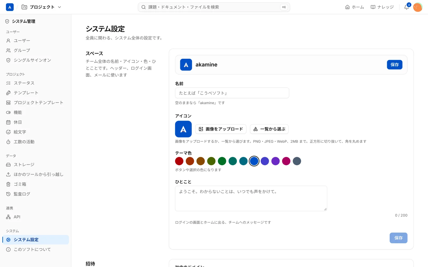Click the 監査ログ history icon
Image resolution: width=428 pixels, height=267 pixels.
[8, 194]
